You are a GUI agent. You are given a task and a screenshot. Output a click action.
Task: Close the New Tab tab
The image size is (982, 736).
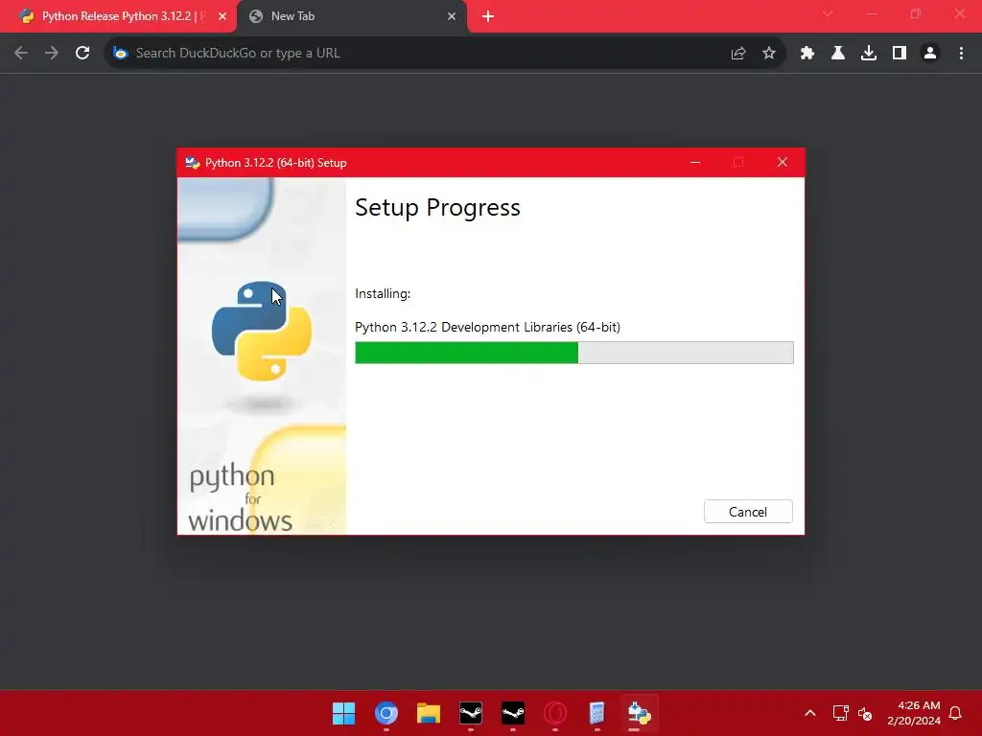click(x=452, y=16)
